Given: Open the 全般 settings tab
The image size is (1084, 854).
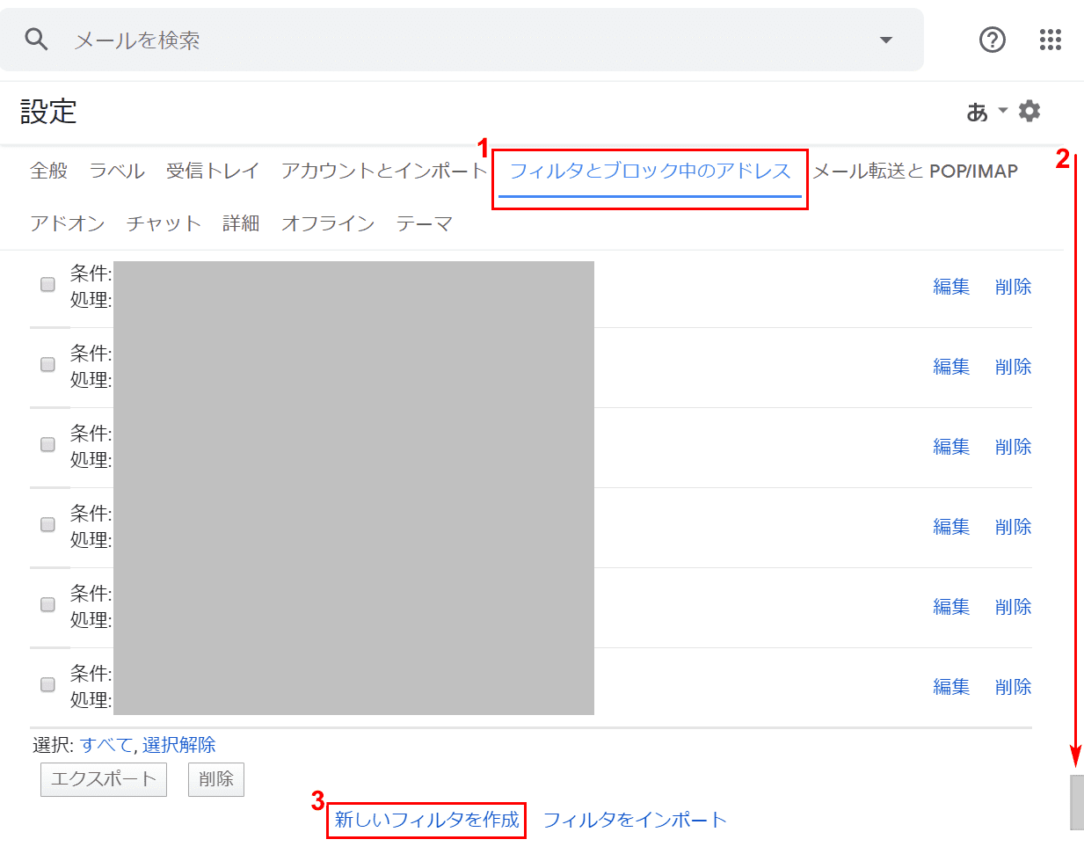Looking at the screenshot, I should point(49,171).
